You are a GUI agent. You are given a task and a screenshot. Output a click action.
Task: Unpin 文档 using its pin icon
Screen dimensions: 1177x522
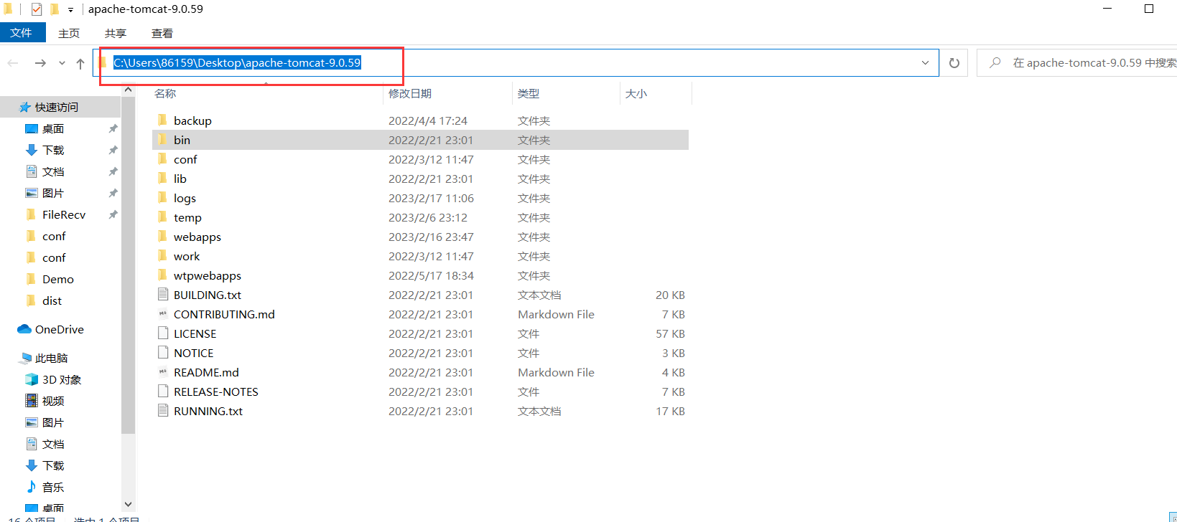pos(113,171)
